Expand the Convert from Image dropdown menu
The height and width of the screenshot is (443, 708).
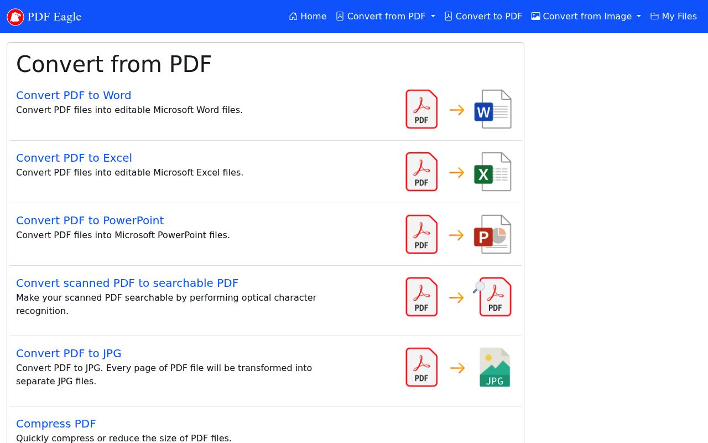coord(586,17)
